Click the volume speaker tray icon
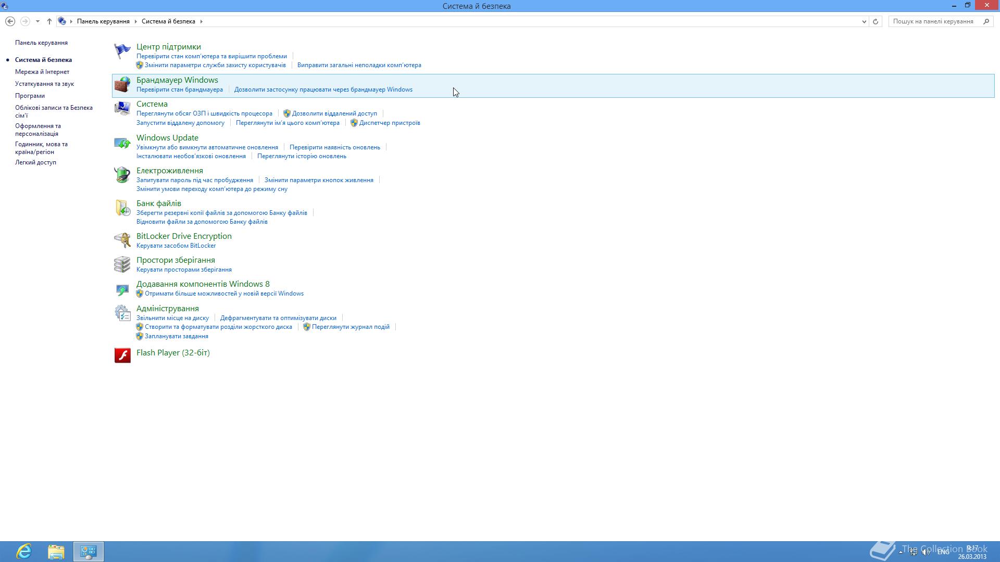 (926, 552)
